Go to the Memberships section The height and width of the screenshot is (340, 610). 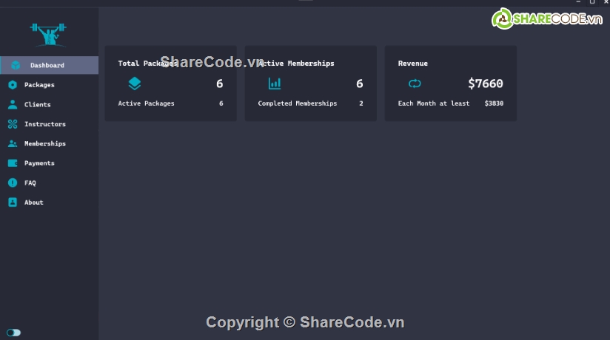44,143
